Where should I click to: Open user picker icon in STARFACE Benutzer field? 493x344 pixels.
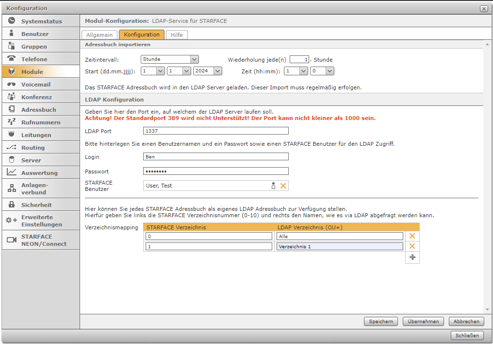tap(273, 186)
